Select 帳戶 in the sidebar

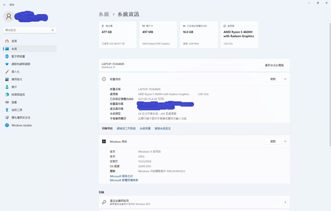click(30, 87)
